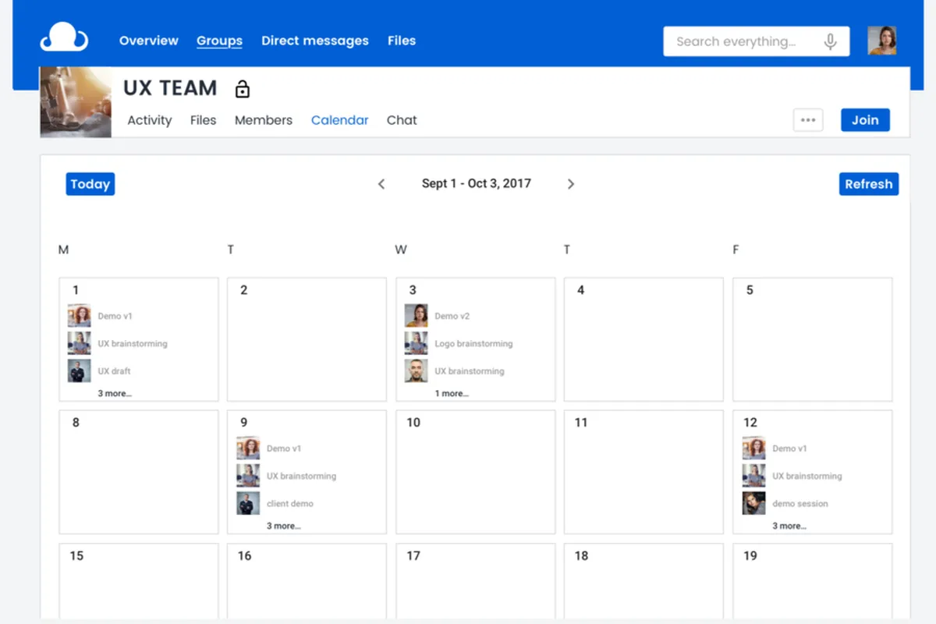Open the user profile avatar in header
This screenshot has height=624, width=936.
882,41
